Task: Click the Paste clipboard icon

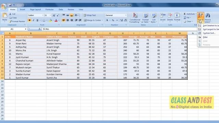Action: click(5, 15)
